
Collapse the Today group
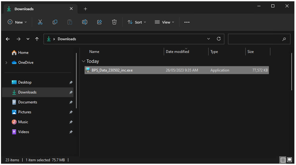83,61
